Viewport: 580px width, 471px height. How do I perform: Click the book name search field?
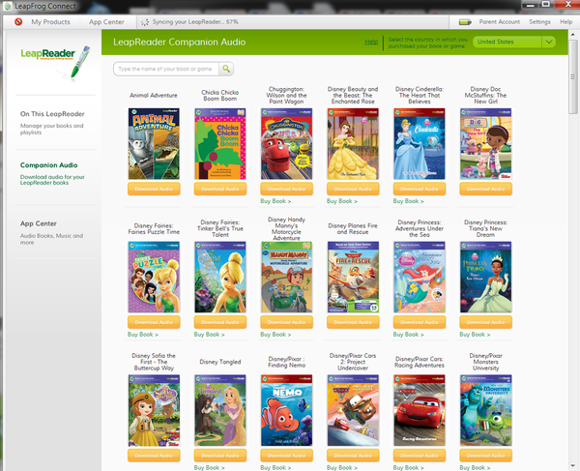[x=166, y=69]
